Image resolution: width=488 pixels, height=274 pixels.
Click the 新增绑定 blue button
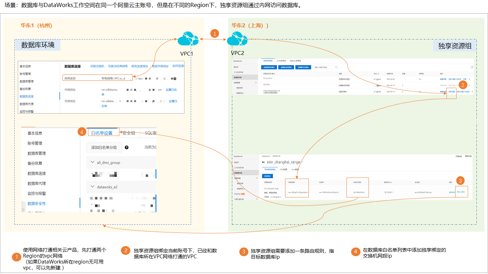coord(268,176)
